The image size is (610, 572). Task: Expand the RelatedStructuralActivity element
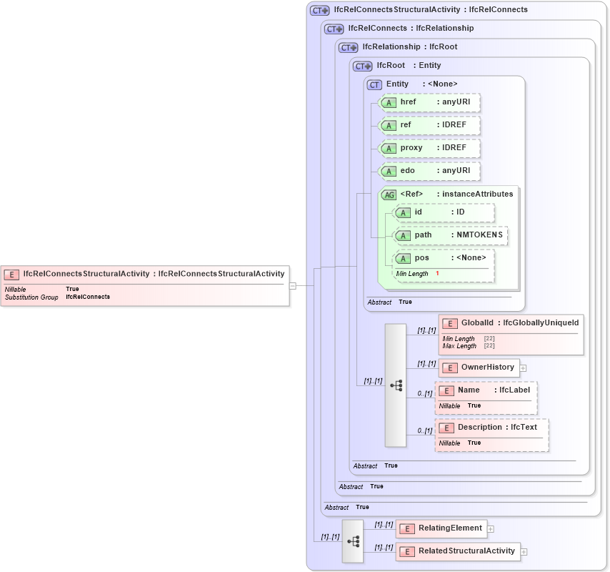[x=524, y=551]
